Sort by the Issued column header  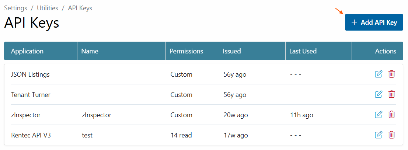pyautogui.click(x=231, y=51)
